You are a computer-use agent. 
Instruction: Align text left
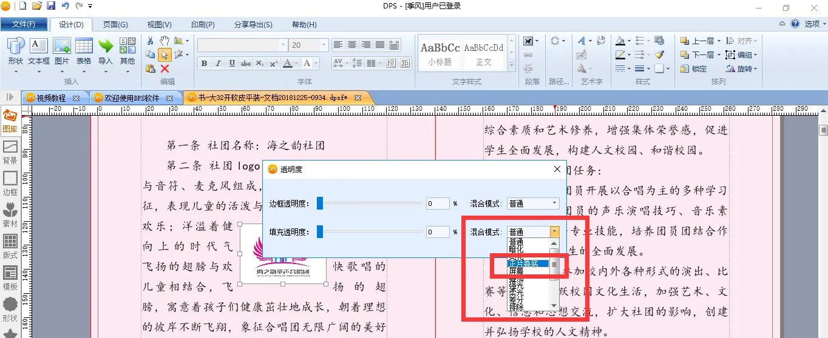pyautogui.click(x=338, y=45)
